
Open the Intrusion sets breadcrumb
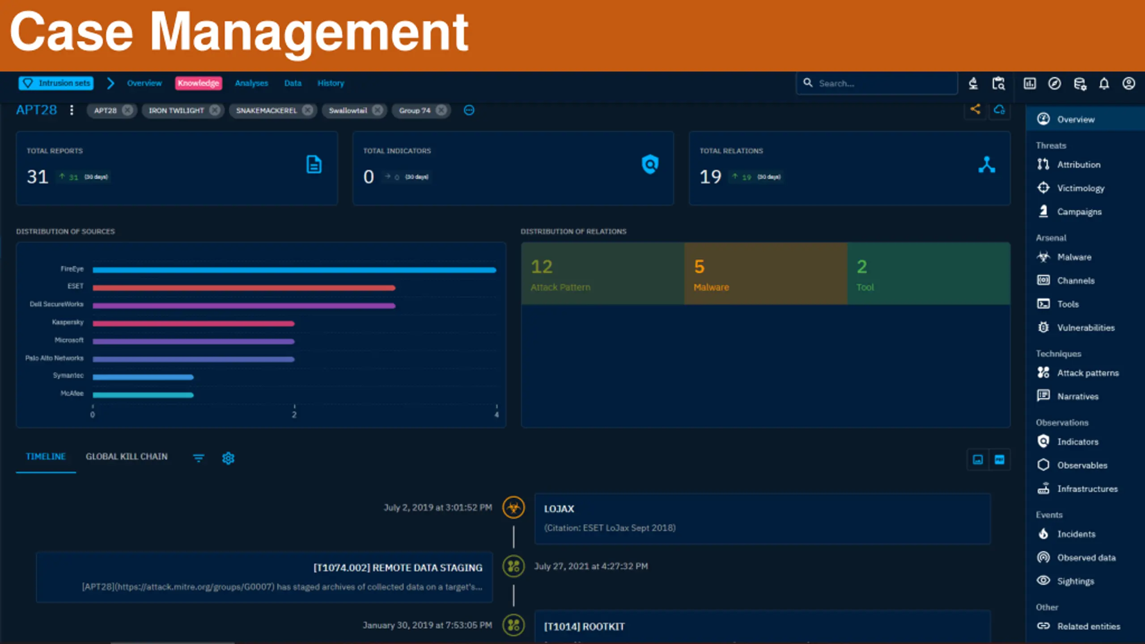click(x=56, y=83)
